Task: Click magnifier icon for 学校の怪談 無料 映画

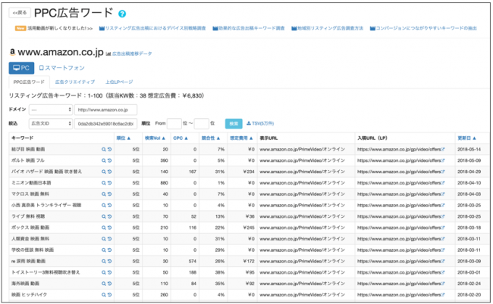Action: [x=103, y=250]
